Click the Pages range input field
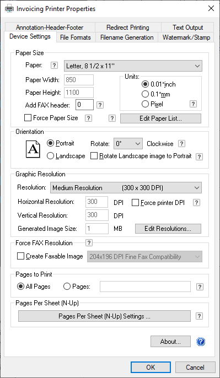Viewport: 220px width, 378px height. 145,287
